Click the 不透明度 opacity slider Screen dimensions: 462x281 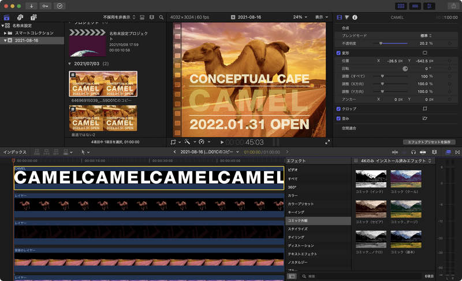click(390, 43)
